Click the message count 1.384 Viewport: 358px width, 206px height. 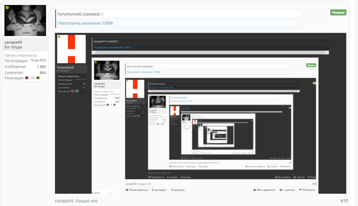tap(41, 67)
